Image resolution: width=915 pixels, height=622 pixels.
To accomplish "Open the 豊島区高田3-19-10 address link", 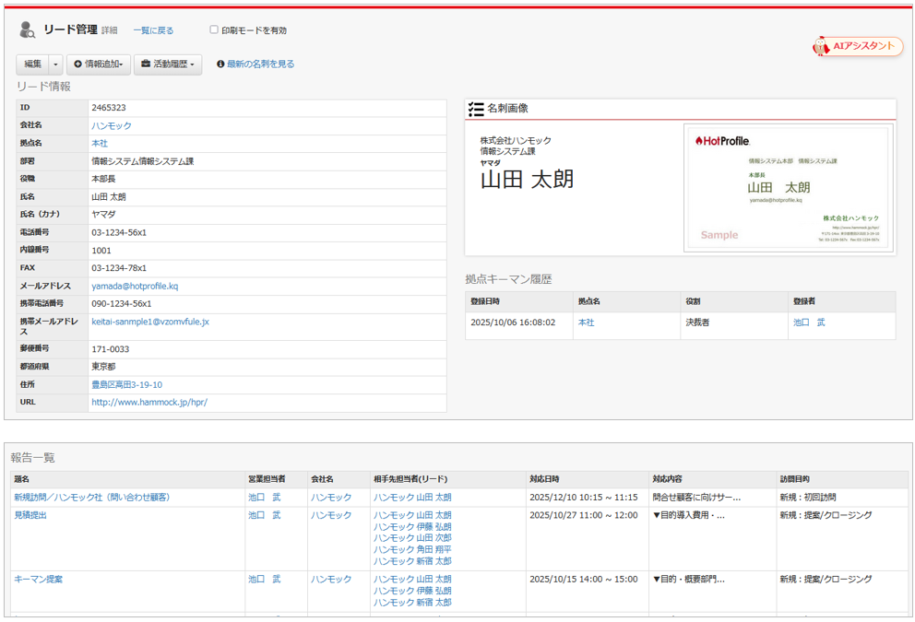I will click(126, 385).
